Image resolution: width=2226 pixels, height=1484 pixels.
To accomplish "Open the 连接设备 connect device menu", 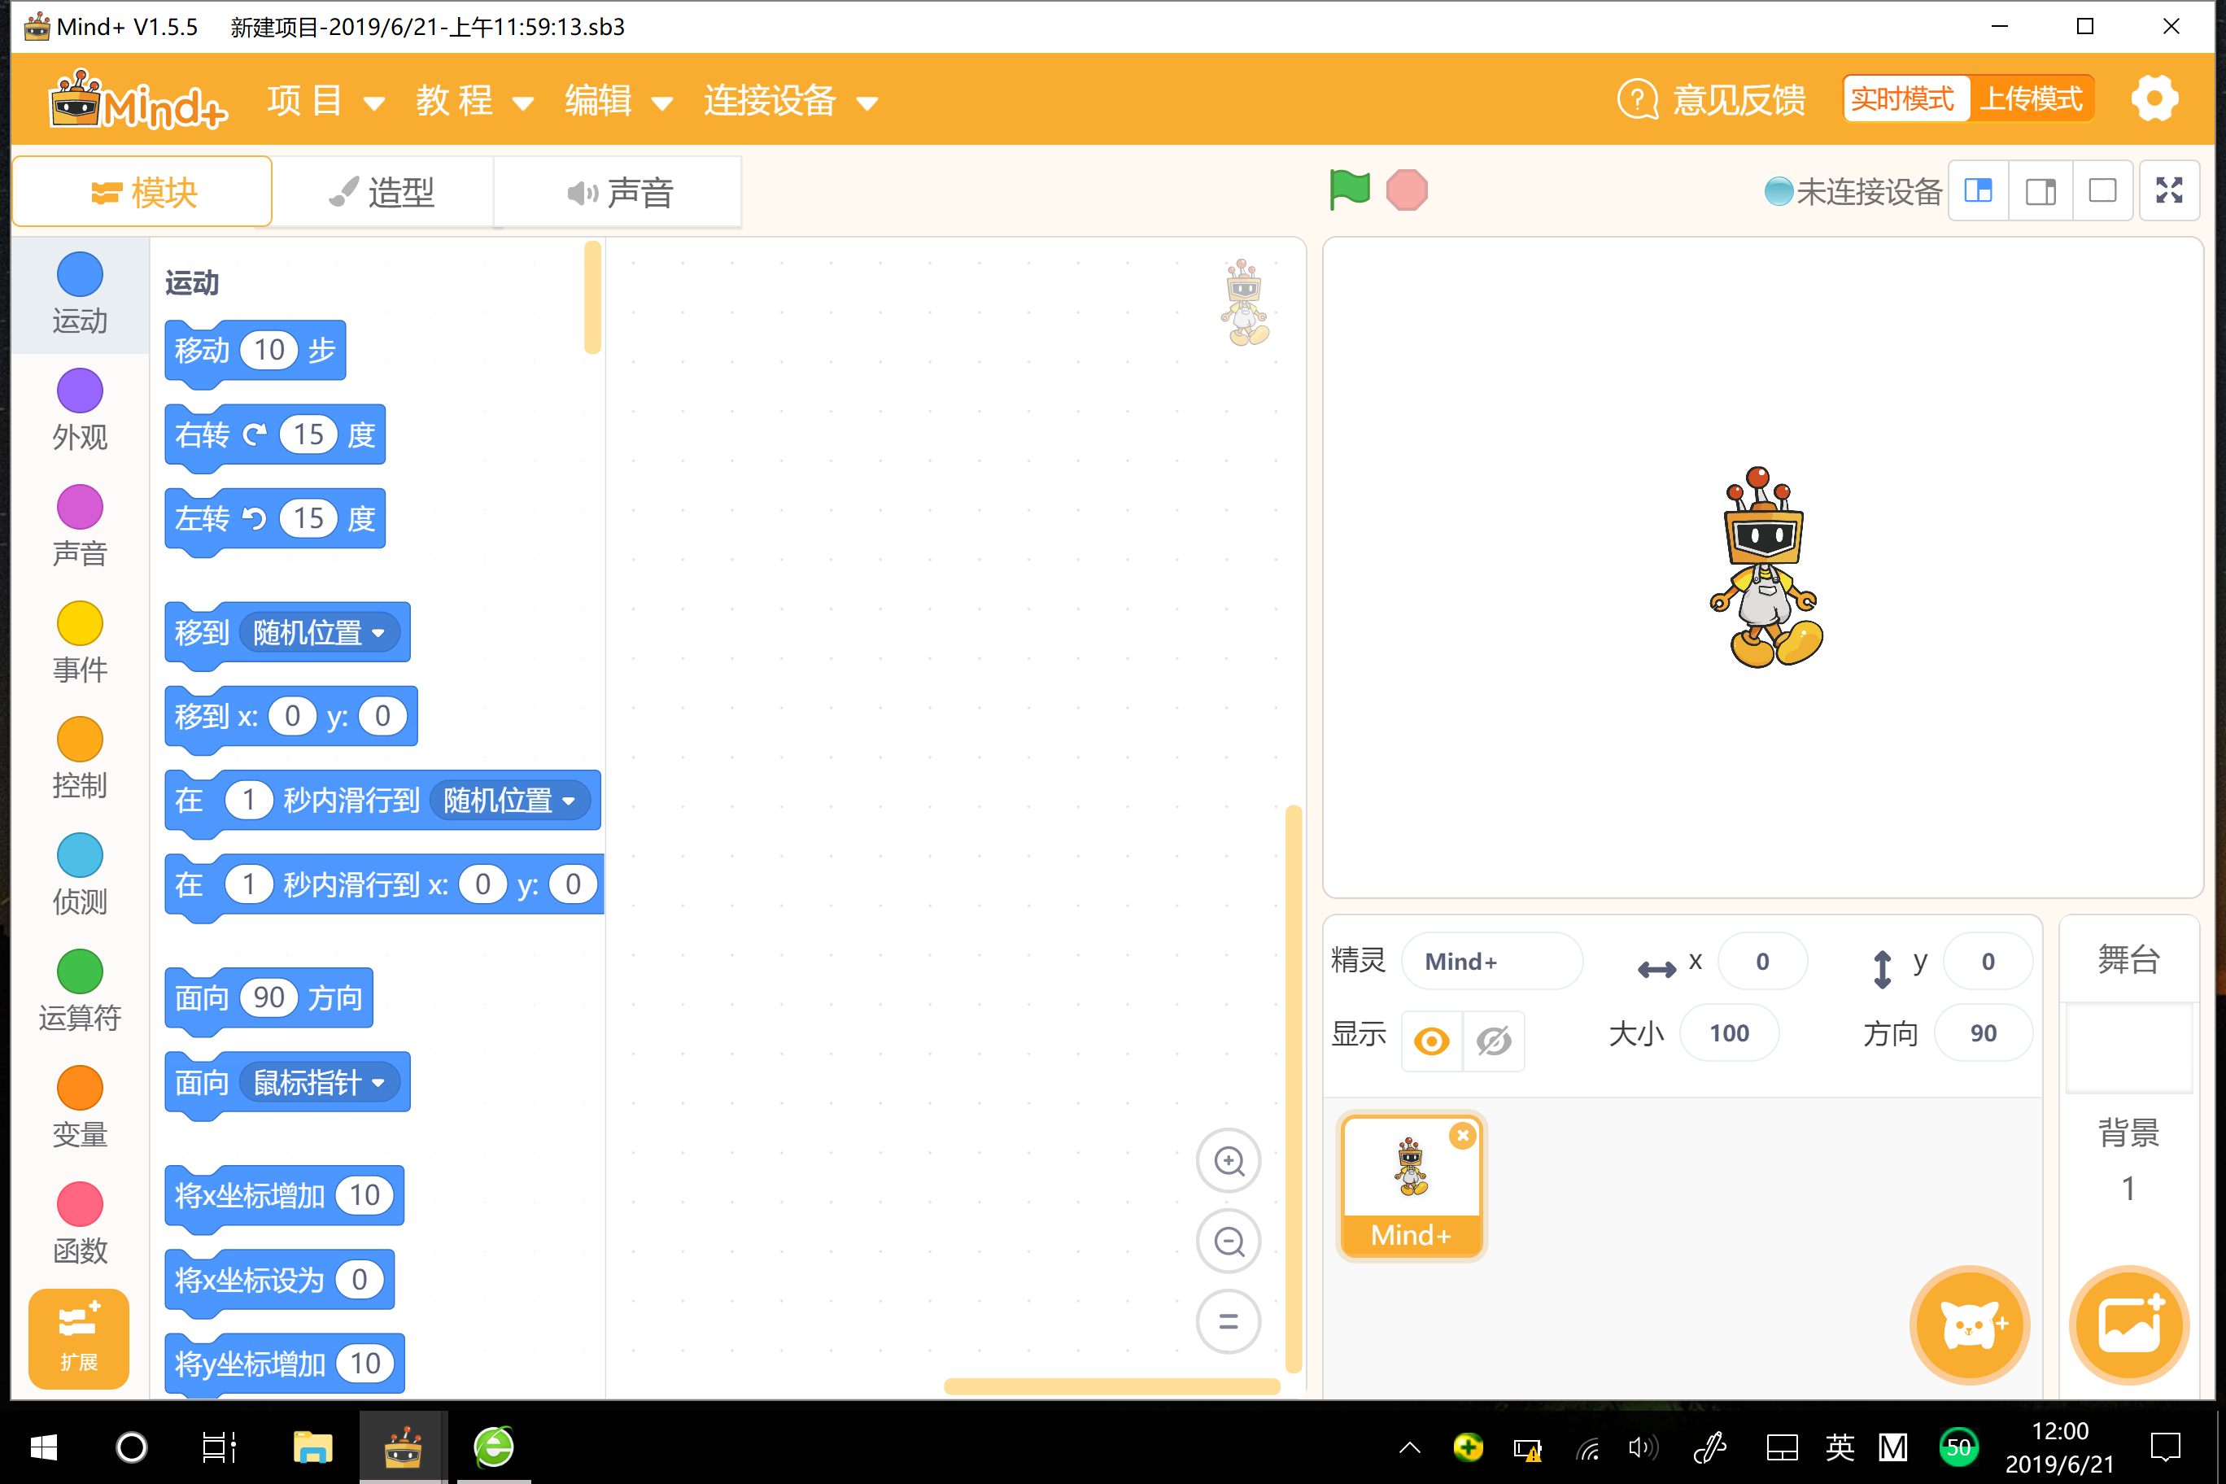I will pyautogui.click(x=790, y=100).
